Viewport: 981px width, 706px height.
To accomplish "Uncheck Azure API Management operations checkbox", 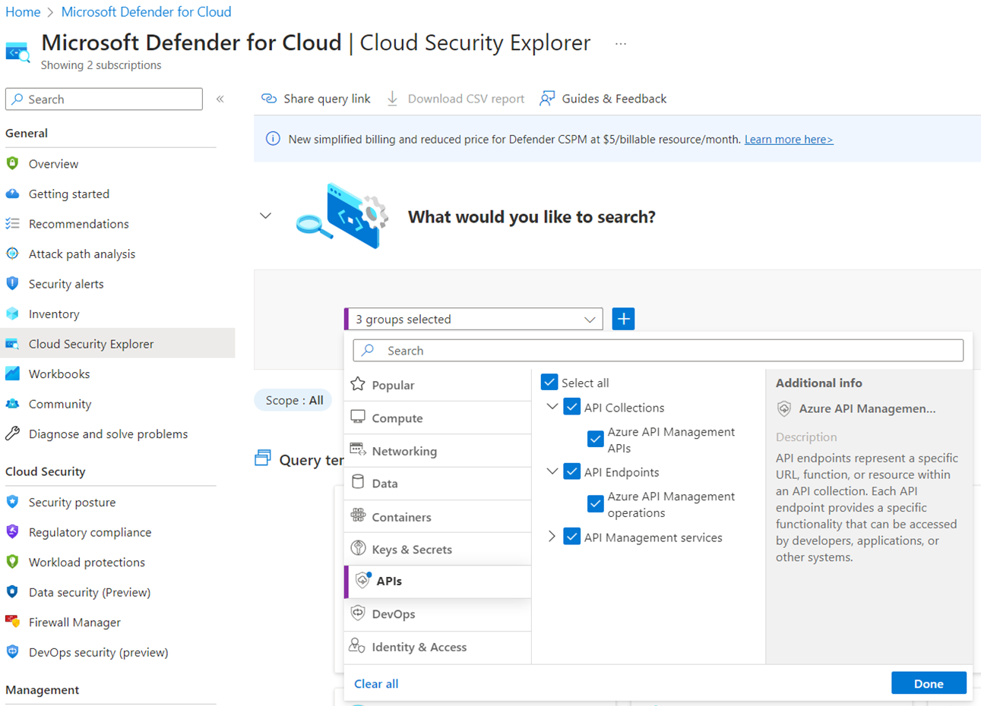I will coord(596,503).
